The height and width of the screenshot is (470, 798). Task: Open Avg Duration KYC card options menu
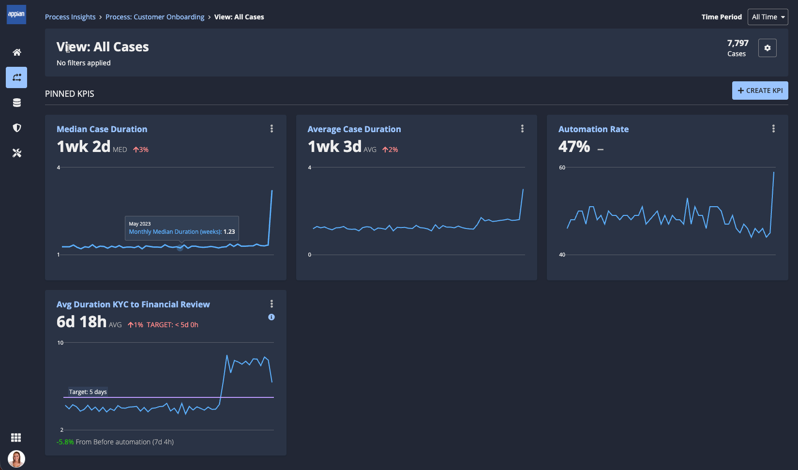point(271,304)
